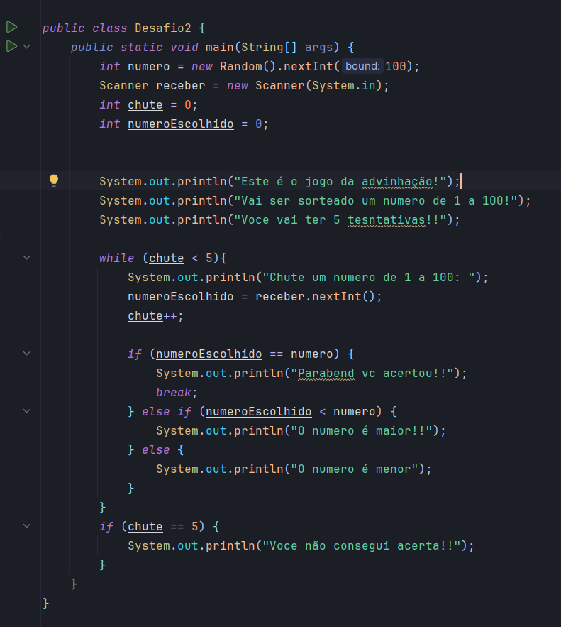Click string 'O numero é menor'

[x=354, y=469]
